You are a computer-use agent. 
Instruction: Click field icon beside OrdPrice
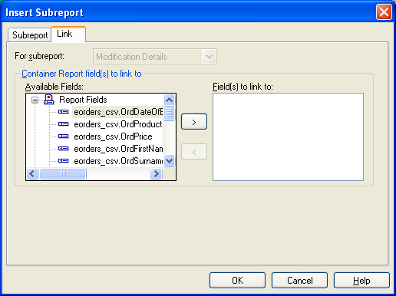pyautogui.click(x=63, y=136)
